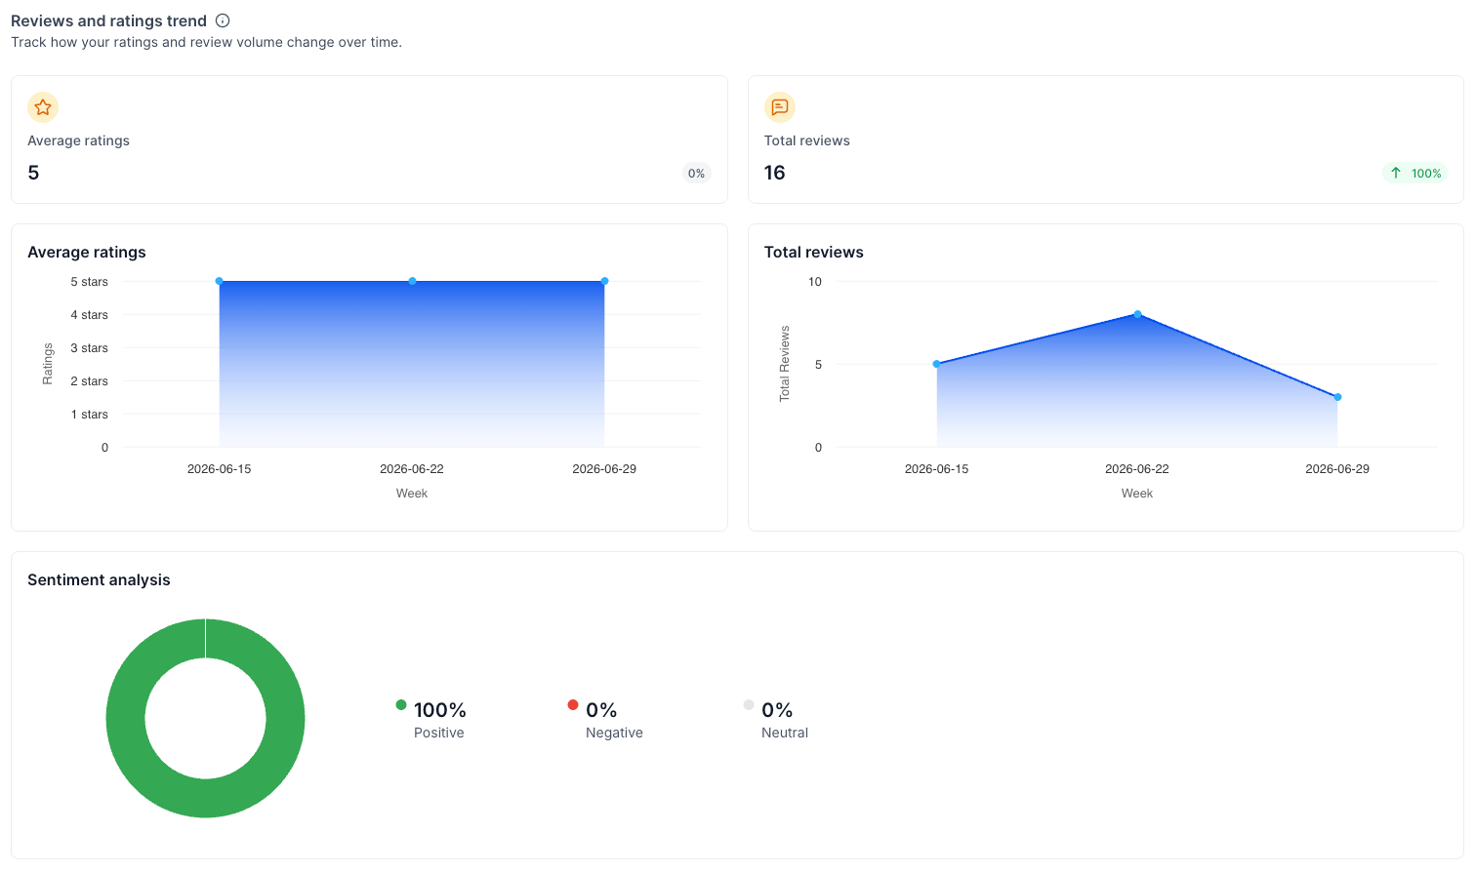This screenshot has height=874, width=1475.
Task: Click the 100% Positive value
Action: pos(440,710)
